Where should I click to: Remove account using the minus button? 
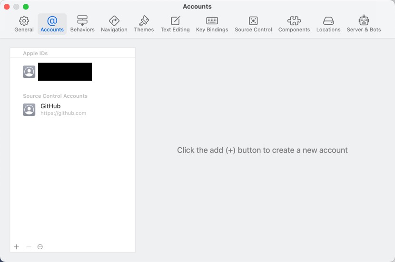point(29,247)
